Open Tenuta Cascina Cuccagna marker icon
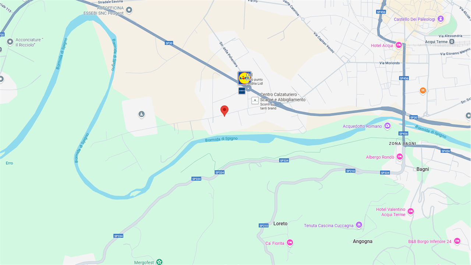The height and width of the screenshot is (265, 471). point(359,225)
